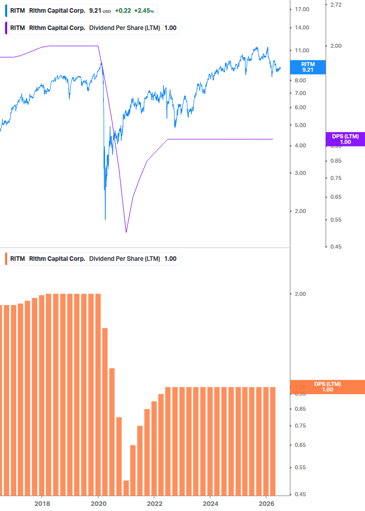Click the purple DPS (LTM) 1.00 axis label

pos(346,139)
